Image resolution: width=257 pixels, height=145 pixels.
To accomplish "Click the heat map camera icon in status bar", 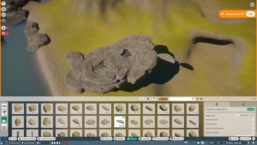I will coord(198,143).
